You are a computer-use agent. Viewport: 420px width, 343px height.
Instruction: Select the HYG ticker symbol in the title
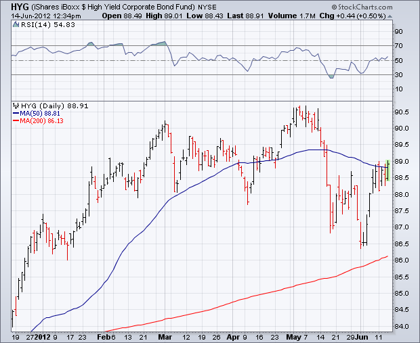(20, 7)
